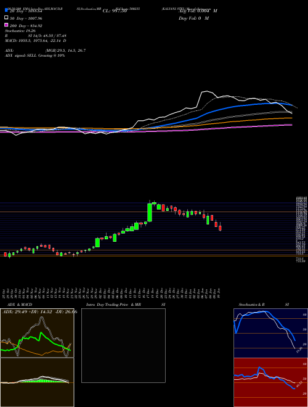Viewport: 308px width, 407px height.
Task: Click the 'Day Vol: 0 M' label
Action: [x=193, y=18]
